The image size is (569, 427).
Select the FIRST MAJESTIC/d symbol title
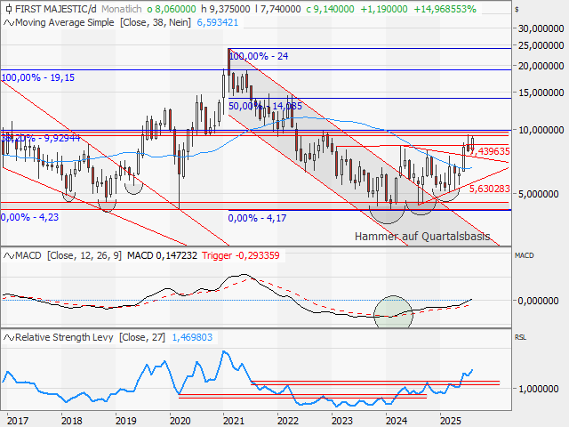(56, 9)
